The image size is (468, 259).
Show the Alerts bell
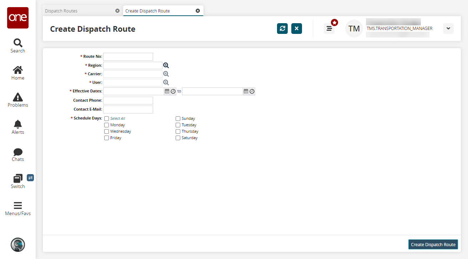[x=18, y=127]
